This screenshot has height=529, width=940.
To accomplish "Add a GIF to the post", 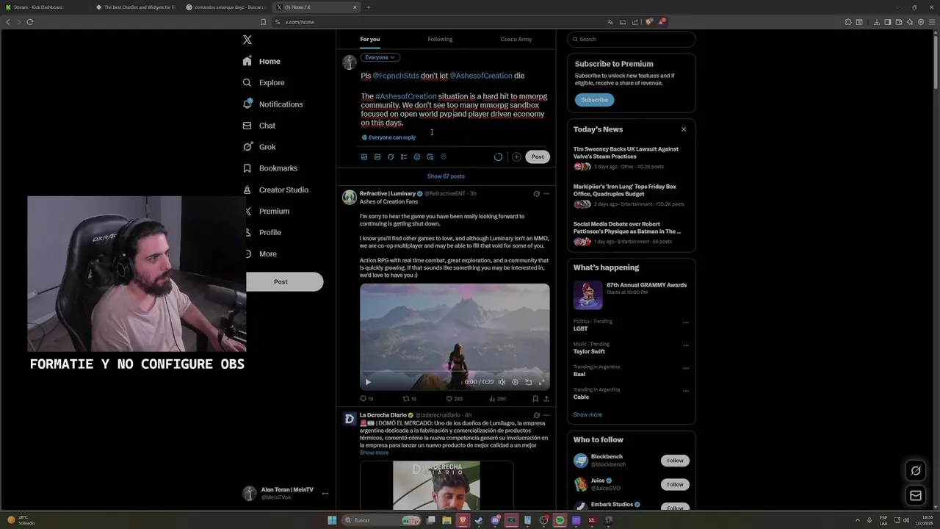I will (x=377, y=156).
